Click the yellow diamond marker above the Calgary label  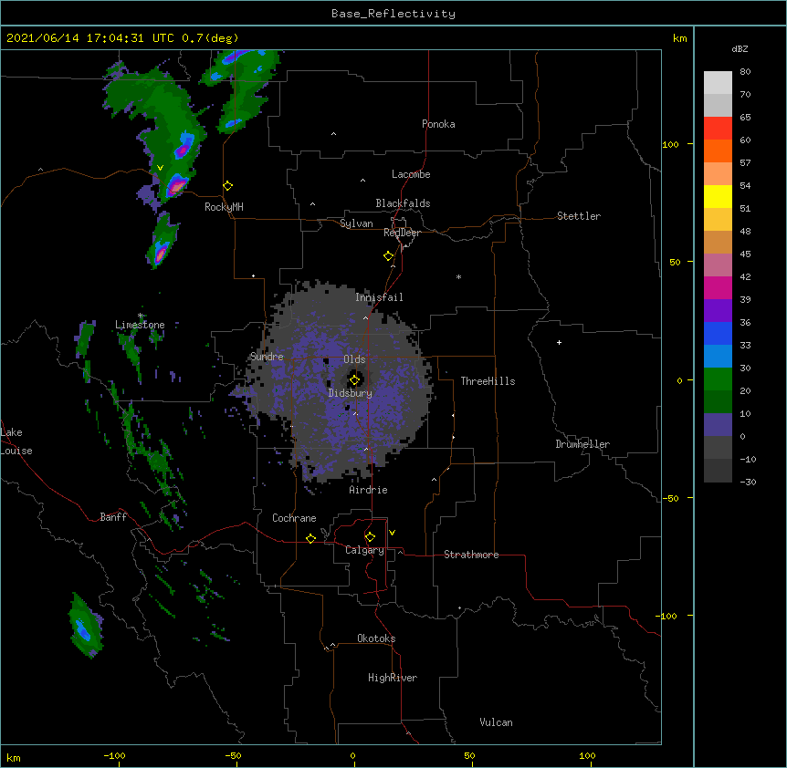[x=370, y=537]
